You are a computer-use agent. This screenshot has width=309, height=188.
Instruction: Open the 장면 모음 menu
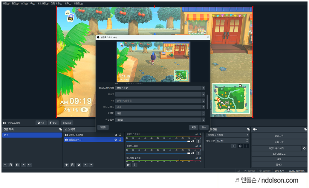click(56, 4)
